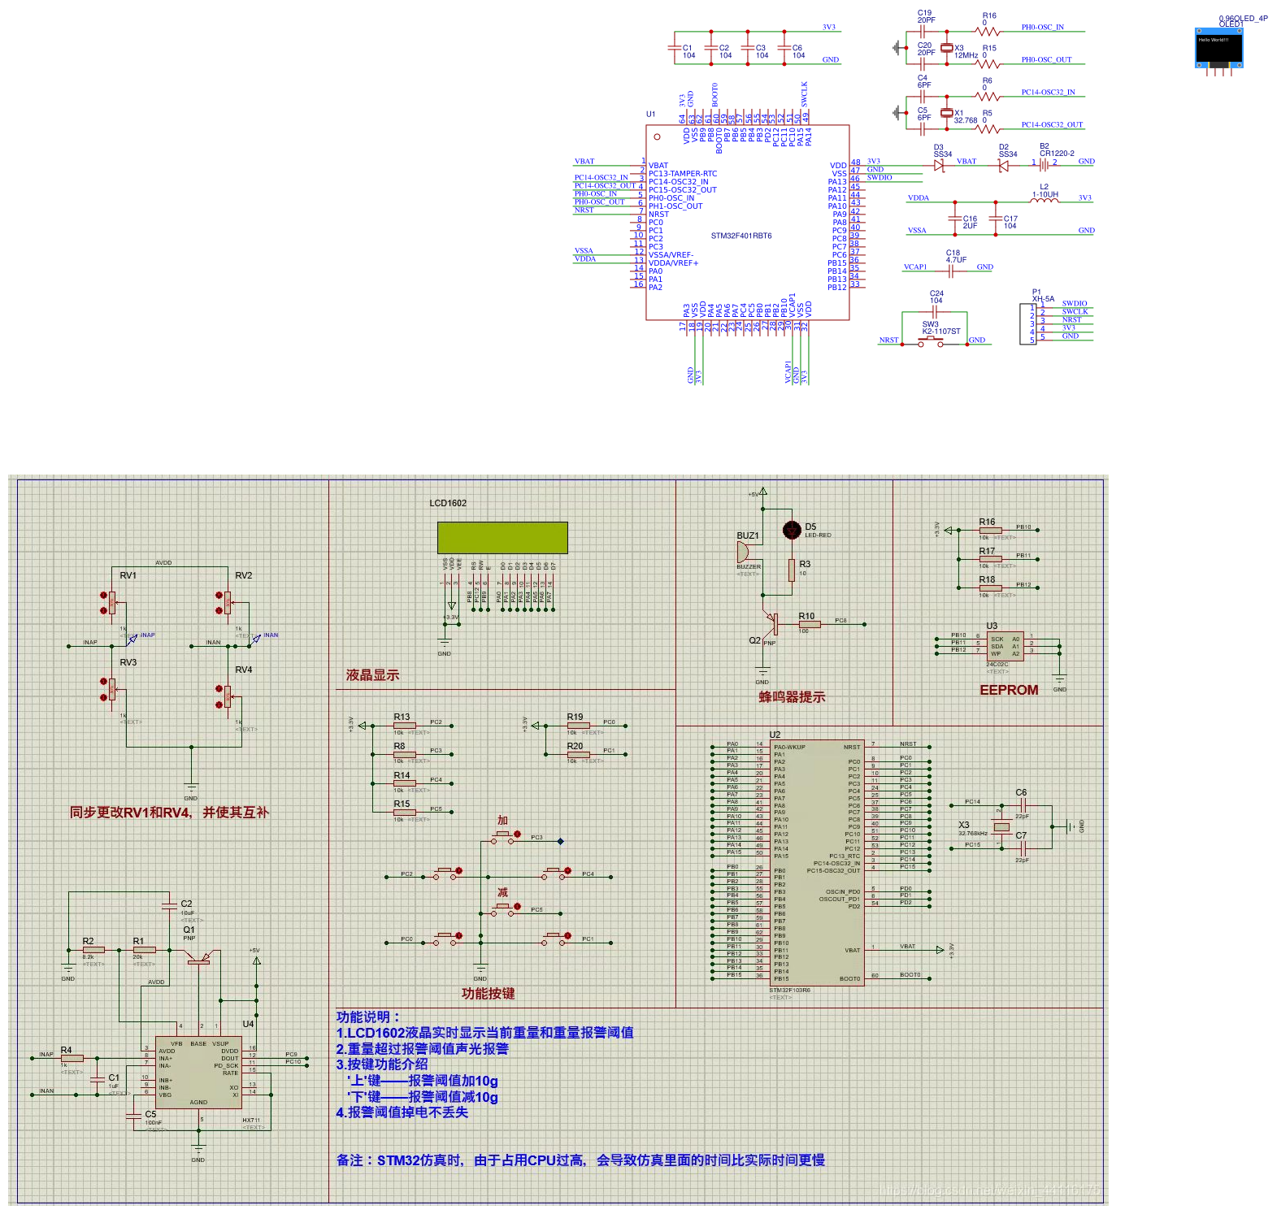Toggle the SW3 K2-1107ST reset switch

point(931,342)
